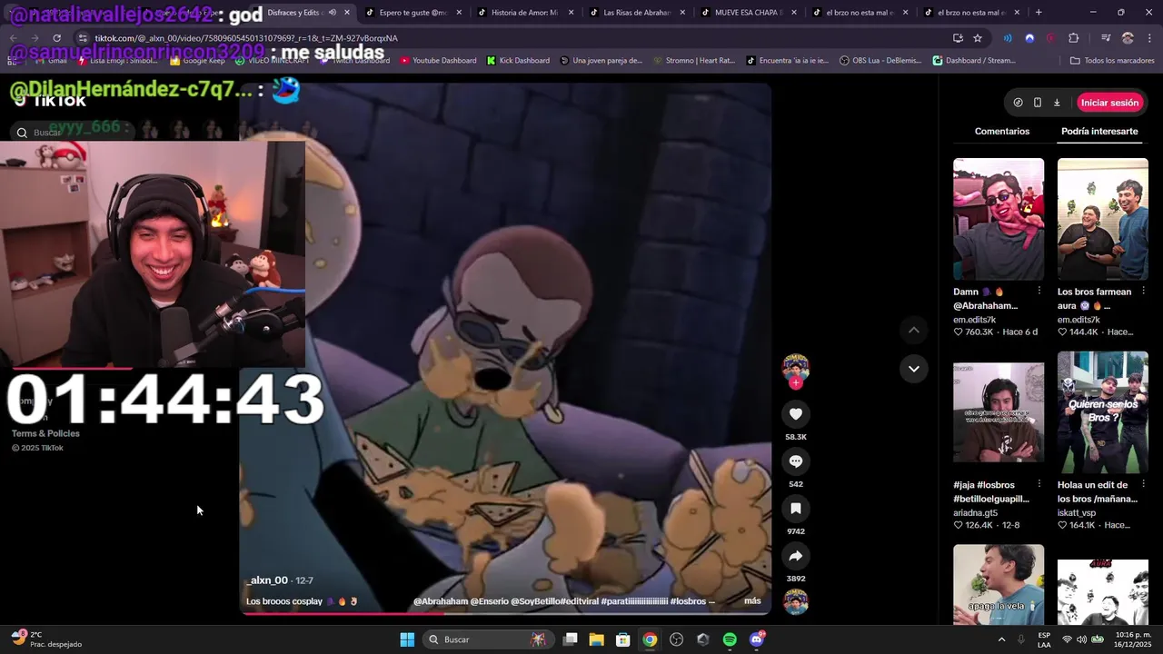Expand the video caption with más
1163x654 pixels.
click(x=752, y=600)
